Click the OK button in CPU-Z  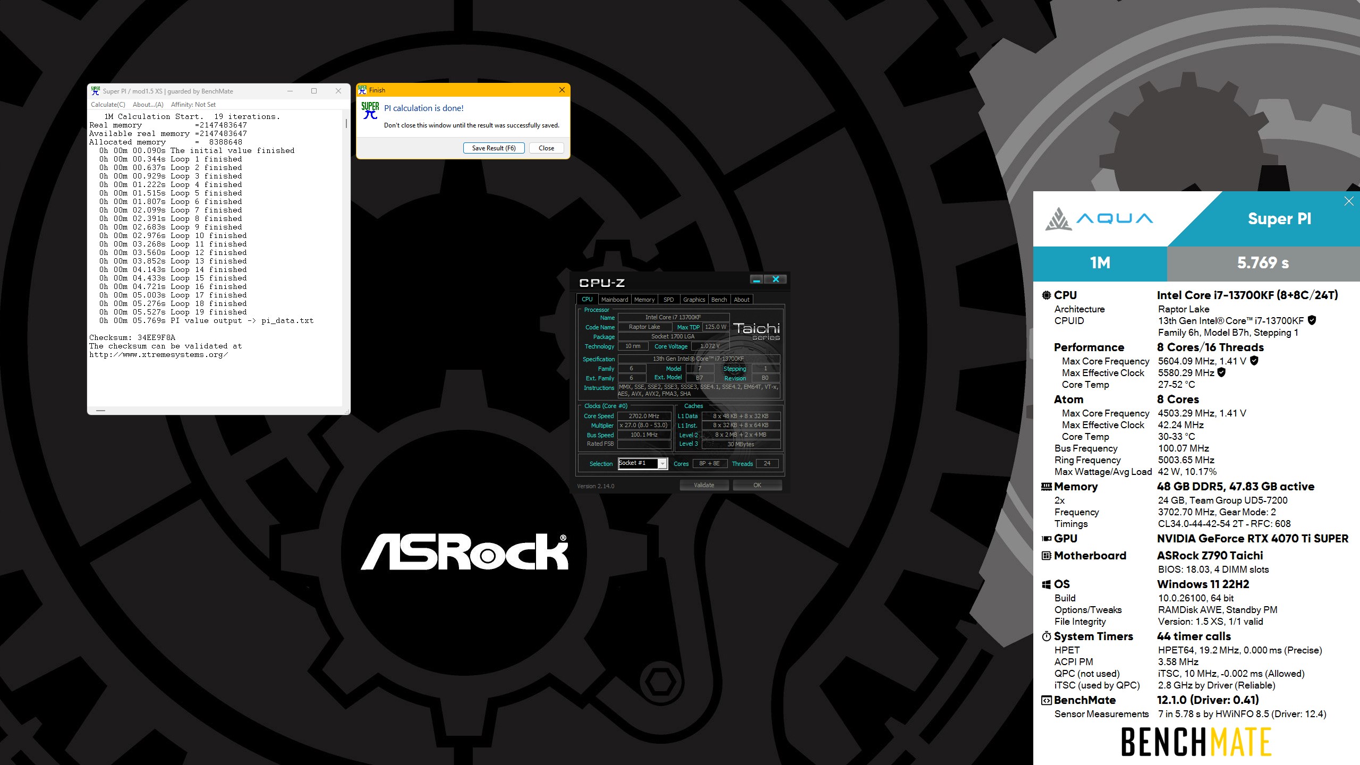point(757,485)
